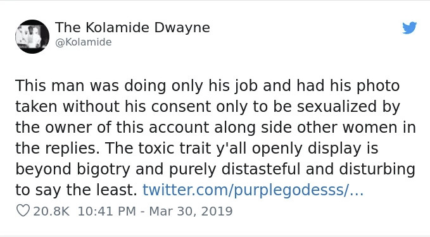Click the words "the replies." in tweet
The width and height of the screenshot is (430, 237).
point(58,149)
